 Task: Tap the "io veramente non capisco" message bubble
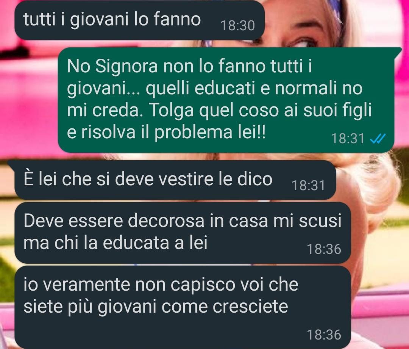[183, 307]
